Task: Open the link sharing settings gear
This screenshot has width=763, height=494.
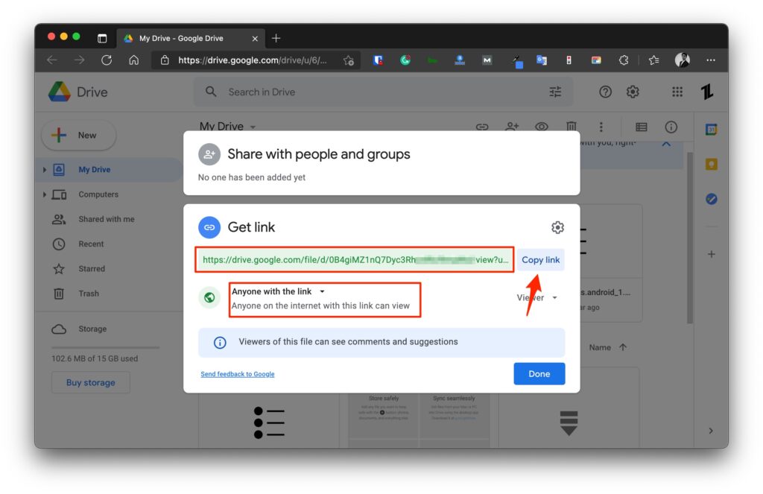Action: coord(557,227)
